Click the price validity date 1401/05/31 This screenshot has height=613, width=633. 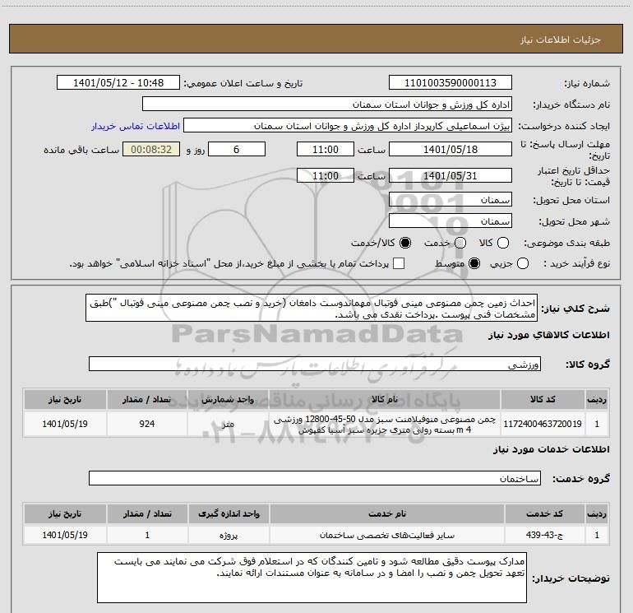[450, 175]
